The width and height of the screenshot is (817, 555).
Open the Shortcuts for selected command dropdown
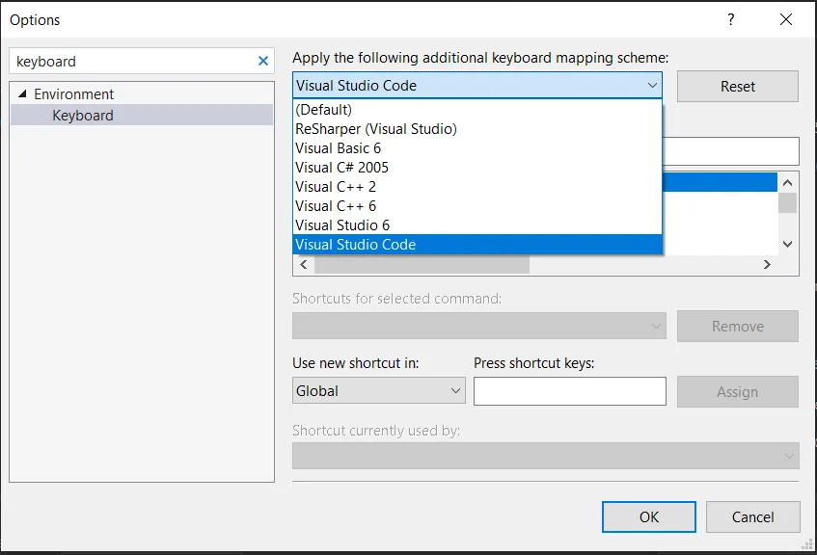tap(654, 326)
